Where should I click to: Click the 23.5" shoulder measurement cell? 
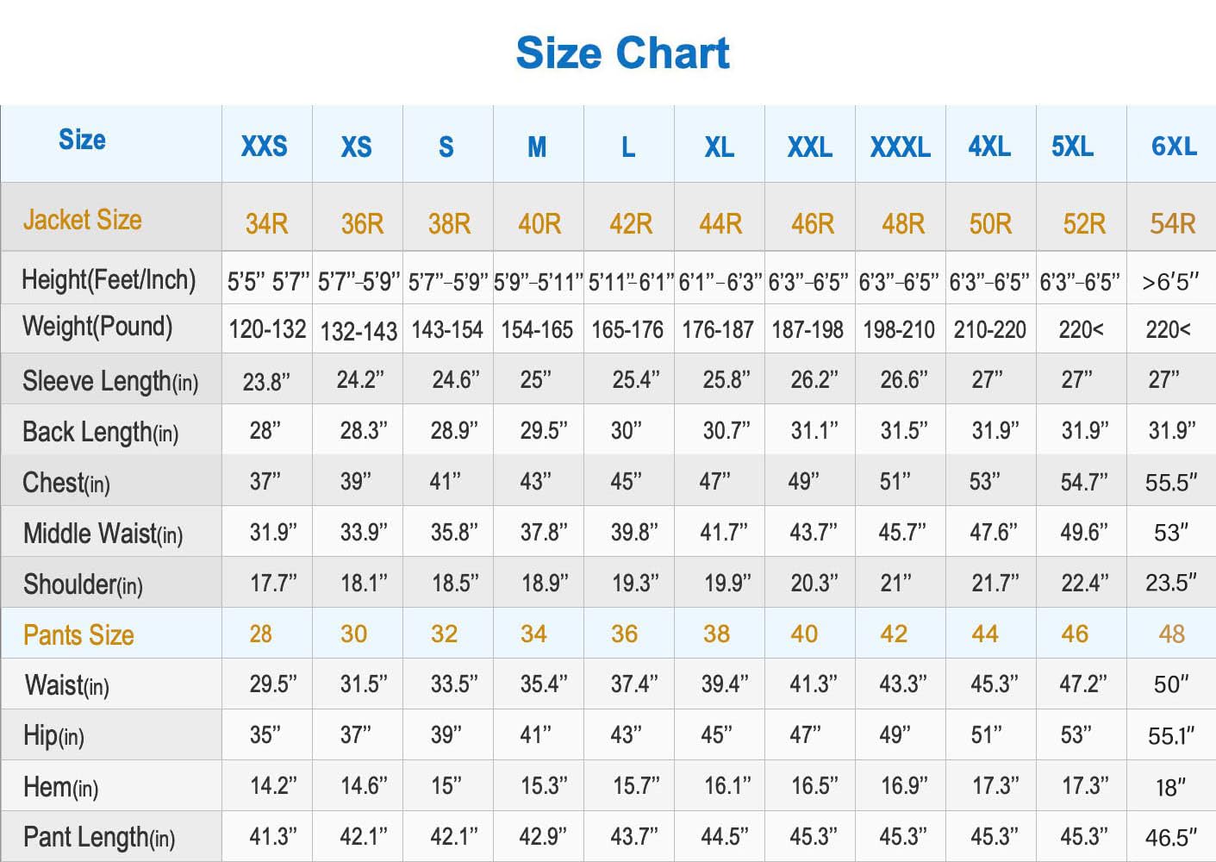(x=1171, y=583)
